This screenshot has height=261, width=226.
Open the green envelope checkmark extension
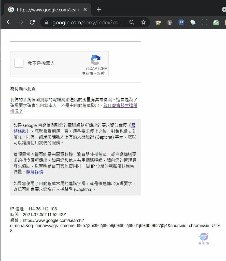pos(216,22)
